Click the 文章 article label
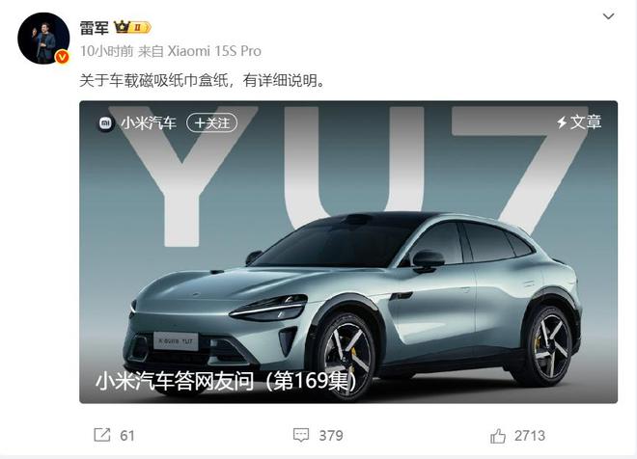637x459 pixels. 586,122
